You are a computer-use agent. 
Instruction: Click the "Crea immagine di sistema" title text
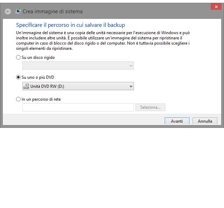point(53,11)
